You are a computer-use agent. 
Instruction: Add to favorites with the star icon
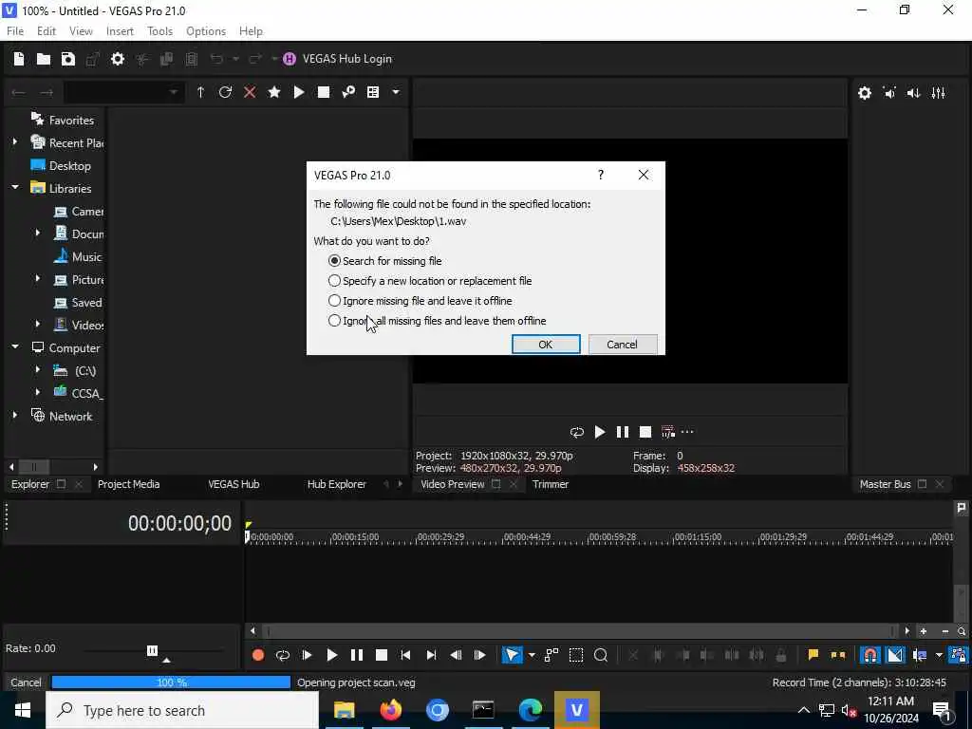pos(274,92)
